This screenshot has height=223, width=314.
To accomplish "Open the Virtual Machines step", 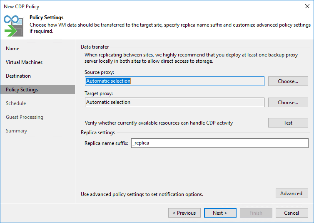I will [x=24, y=62].
